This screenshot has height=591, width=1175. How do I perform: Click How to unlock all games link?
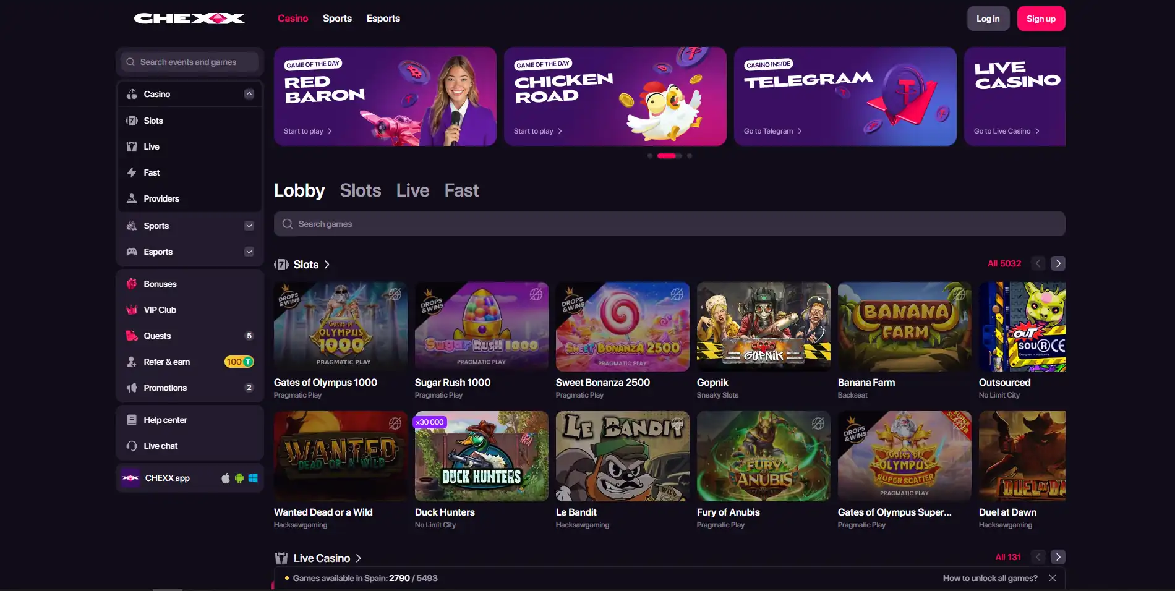click(x=990, y=578)
